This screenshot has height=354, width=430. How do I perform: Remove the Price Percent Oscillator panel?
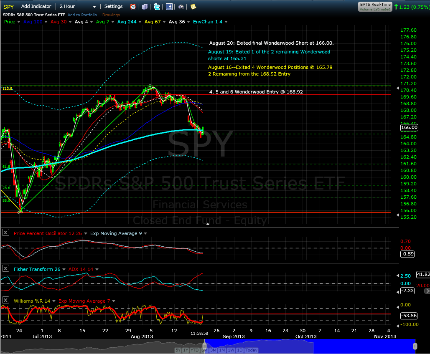click(x=5, y=233)
